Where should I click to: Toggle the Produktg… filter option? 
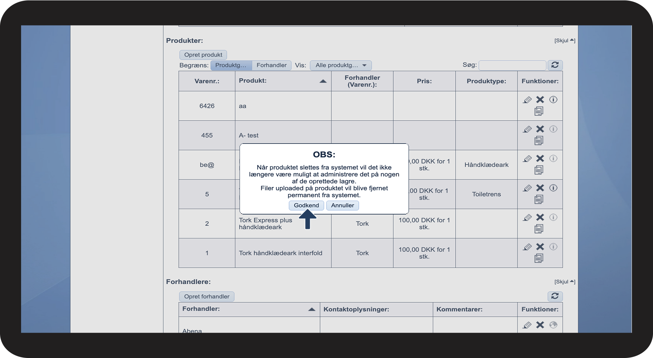[231, 65]
